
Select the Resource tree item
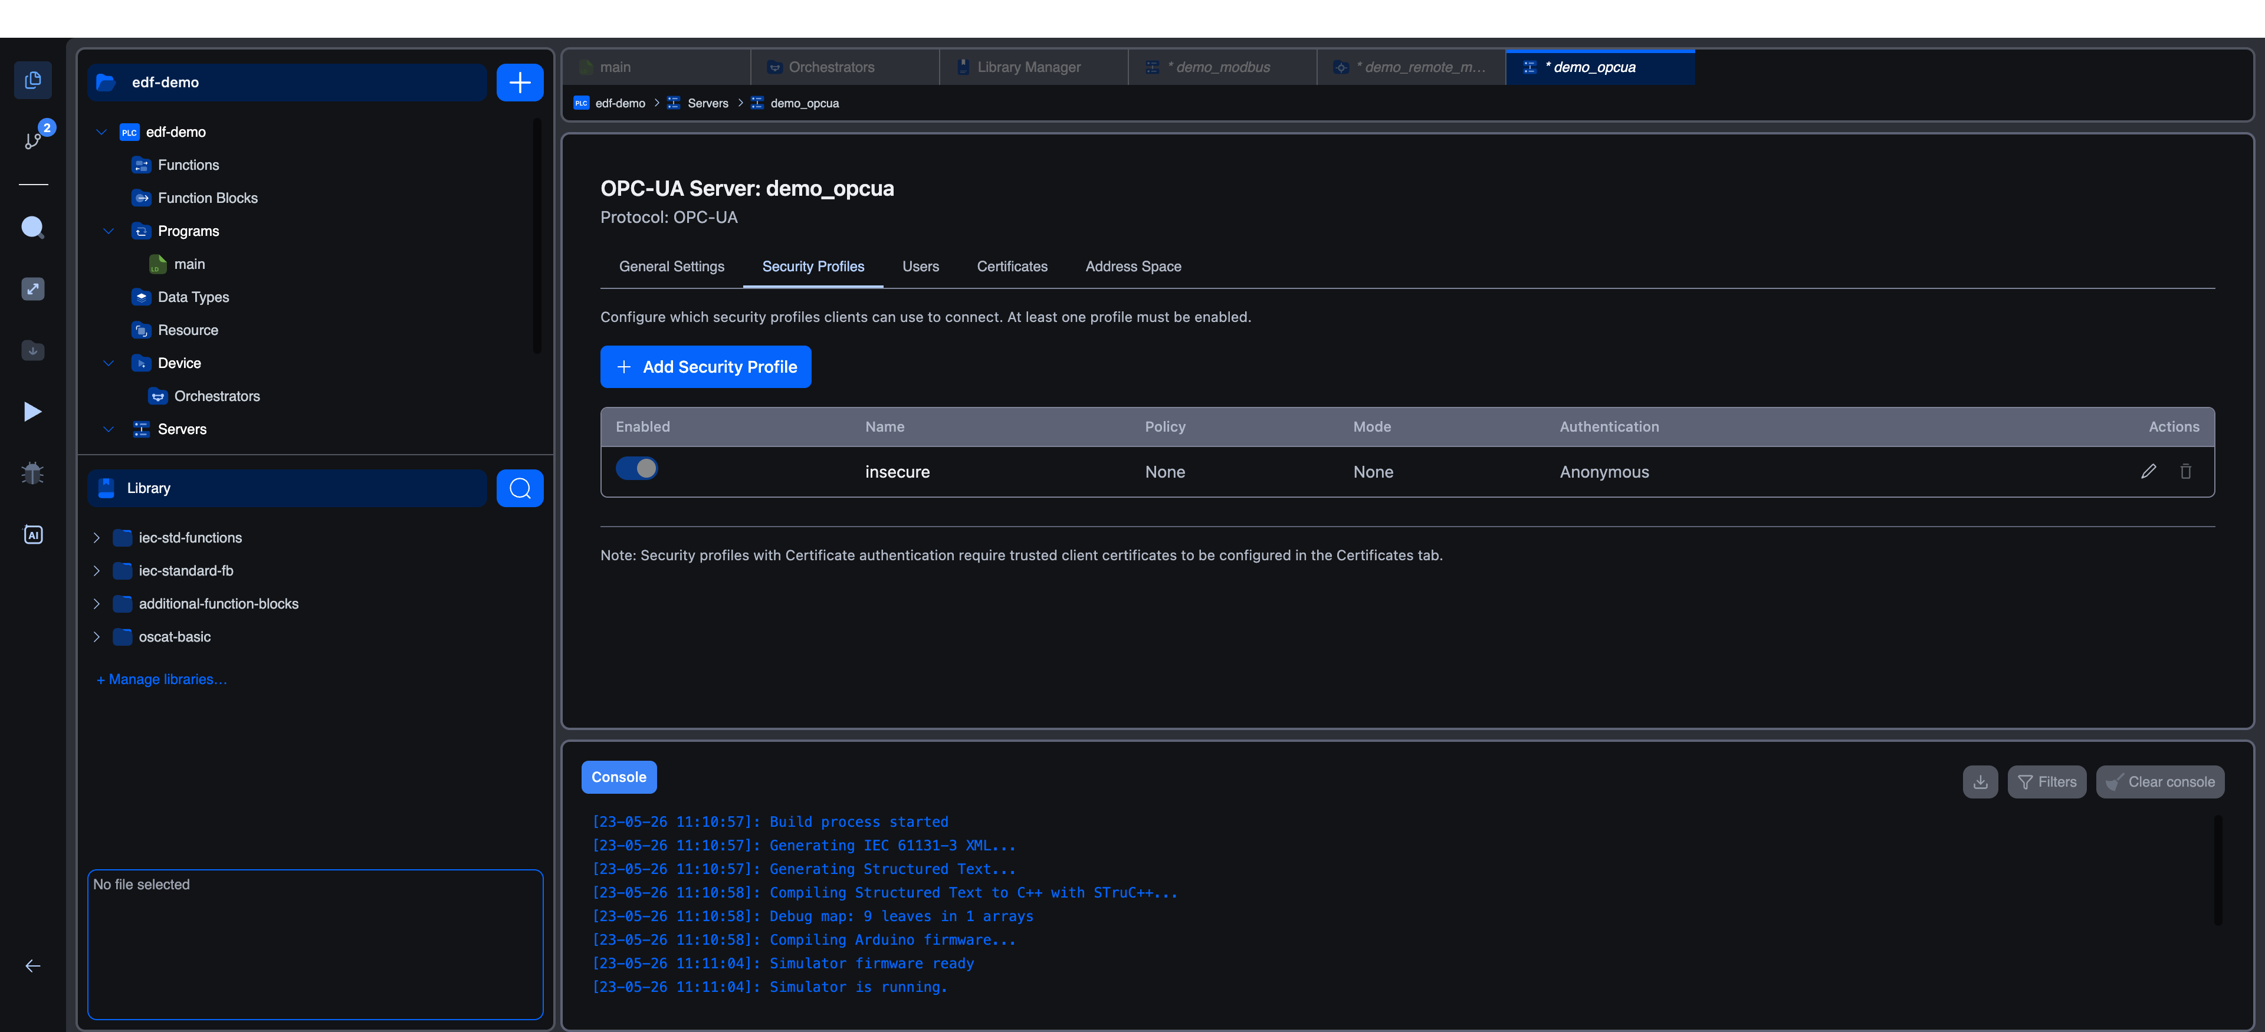(x=188, y=330)
